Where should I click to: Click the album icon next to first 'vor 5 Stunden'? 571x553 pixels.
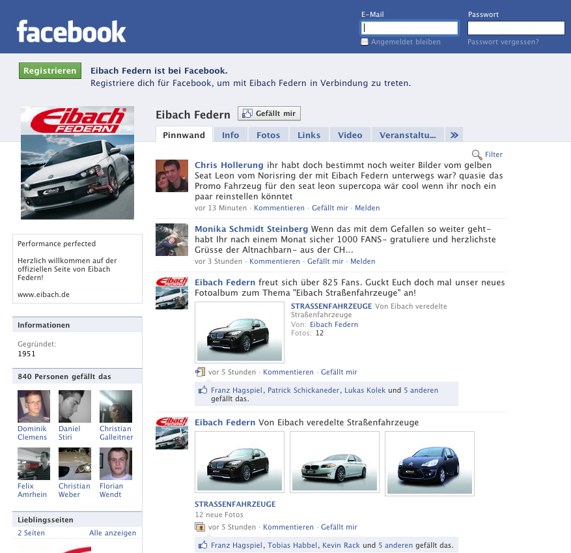pos(200,372)
